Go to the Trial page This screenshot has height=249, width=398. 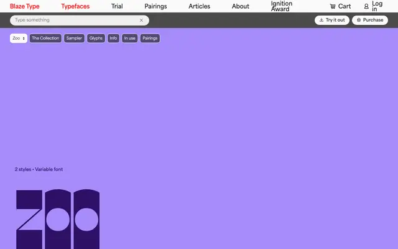click(117, 6)
